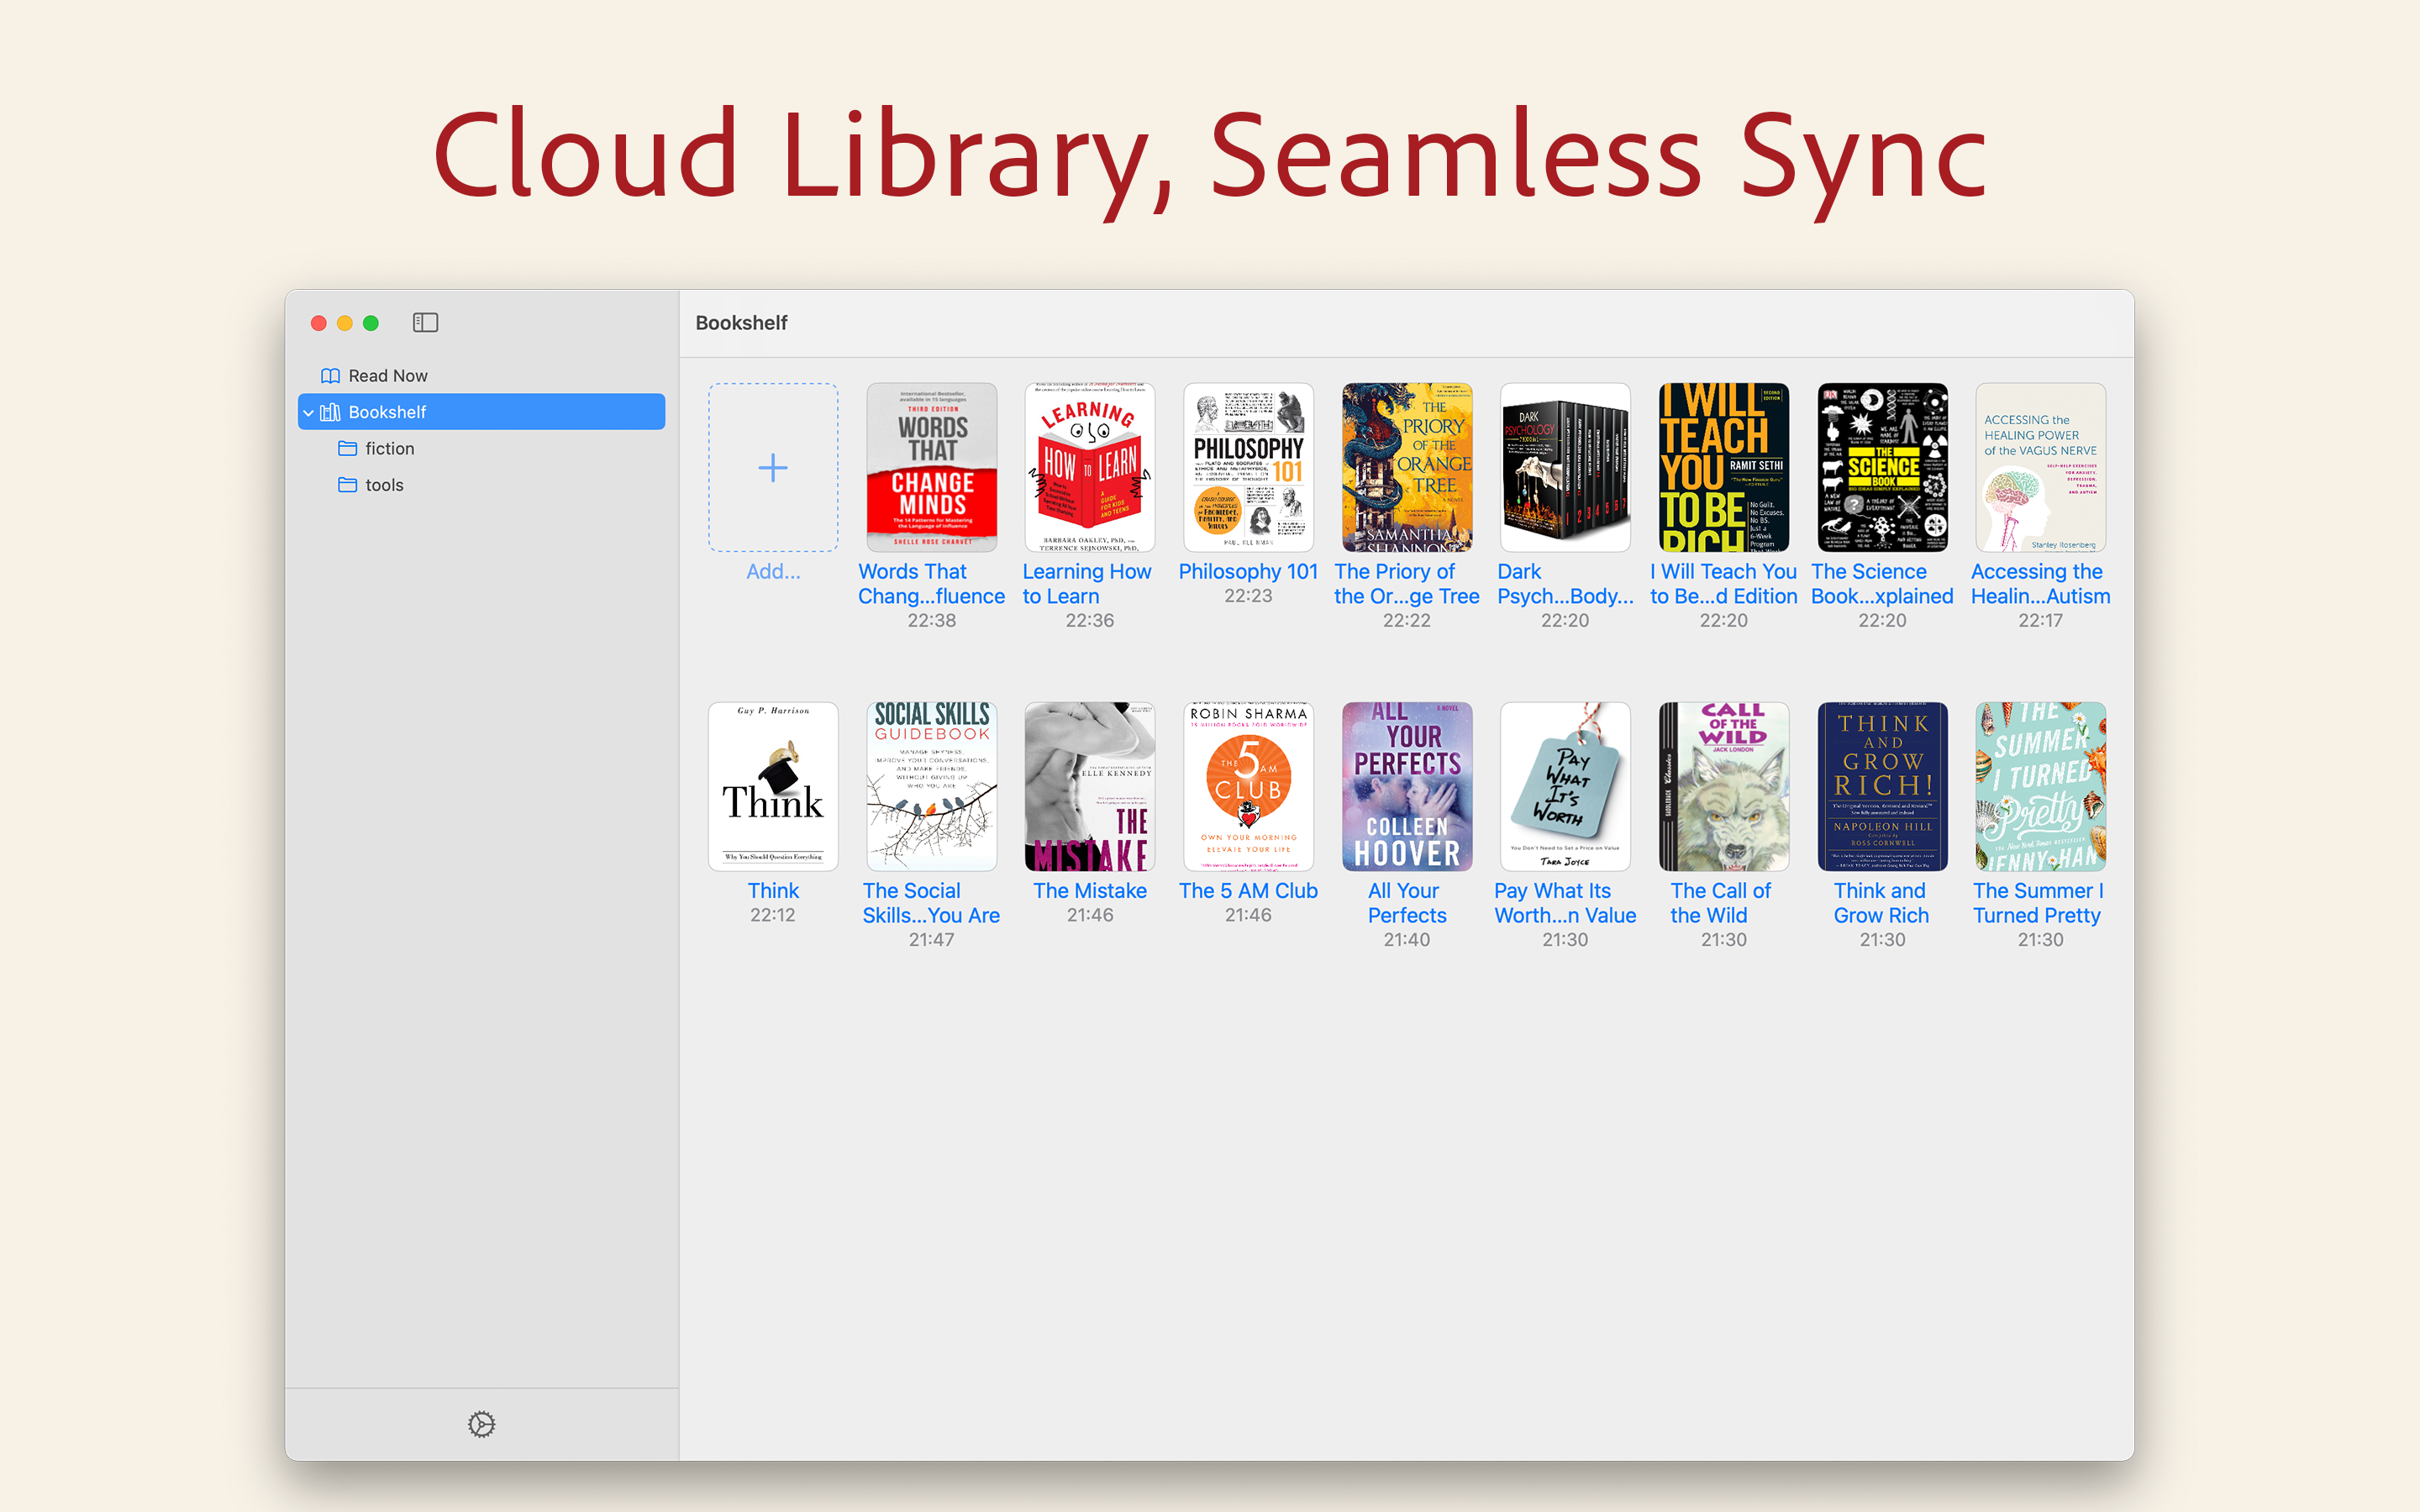Click the Add book plus tile
Screen dimensions: 2420x1512
click(773, 467)
